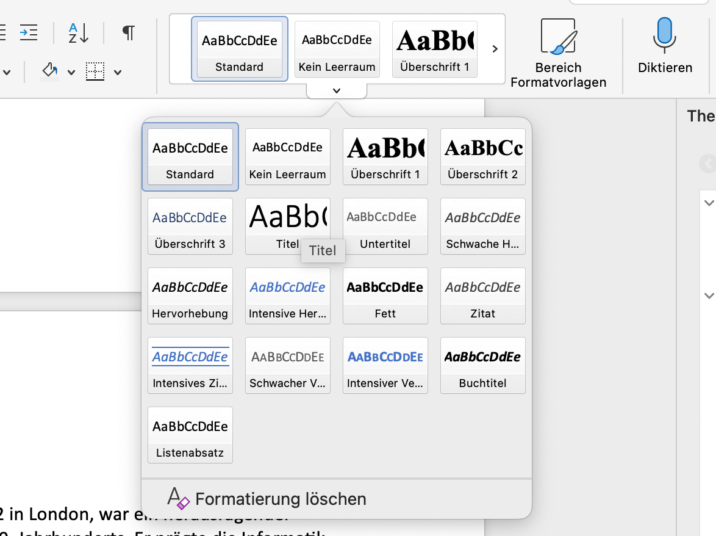Click the borders grid icon

coord(95,71)
